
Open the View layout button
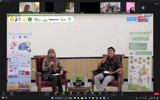[157, 3]
